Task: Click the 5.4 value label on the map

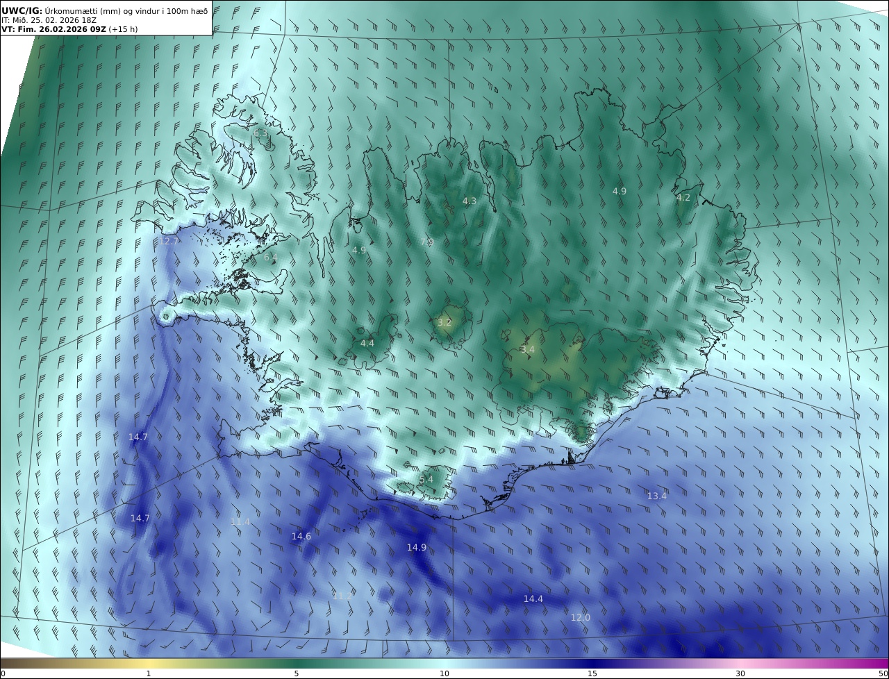Action: [426, 480]
